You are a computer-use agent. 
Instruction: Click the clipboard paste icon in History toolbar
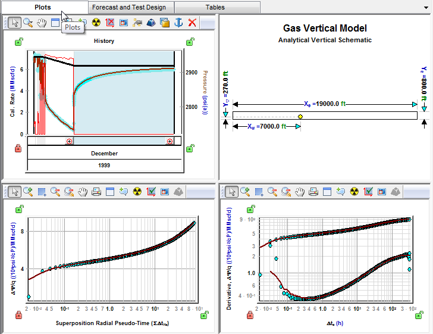[165, 23]
